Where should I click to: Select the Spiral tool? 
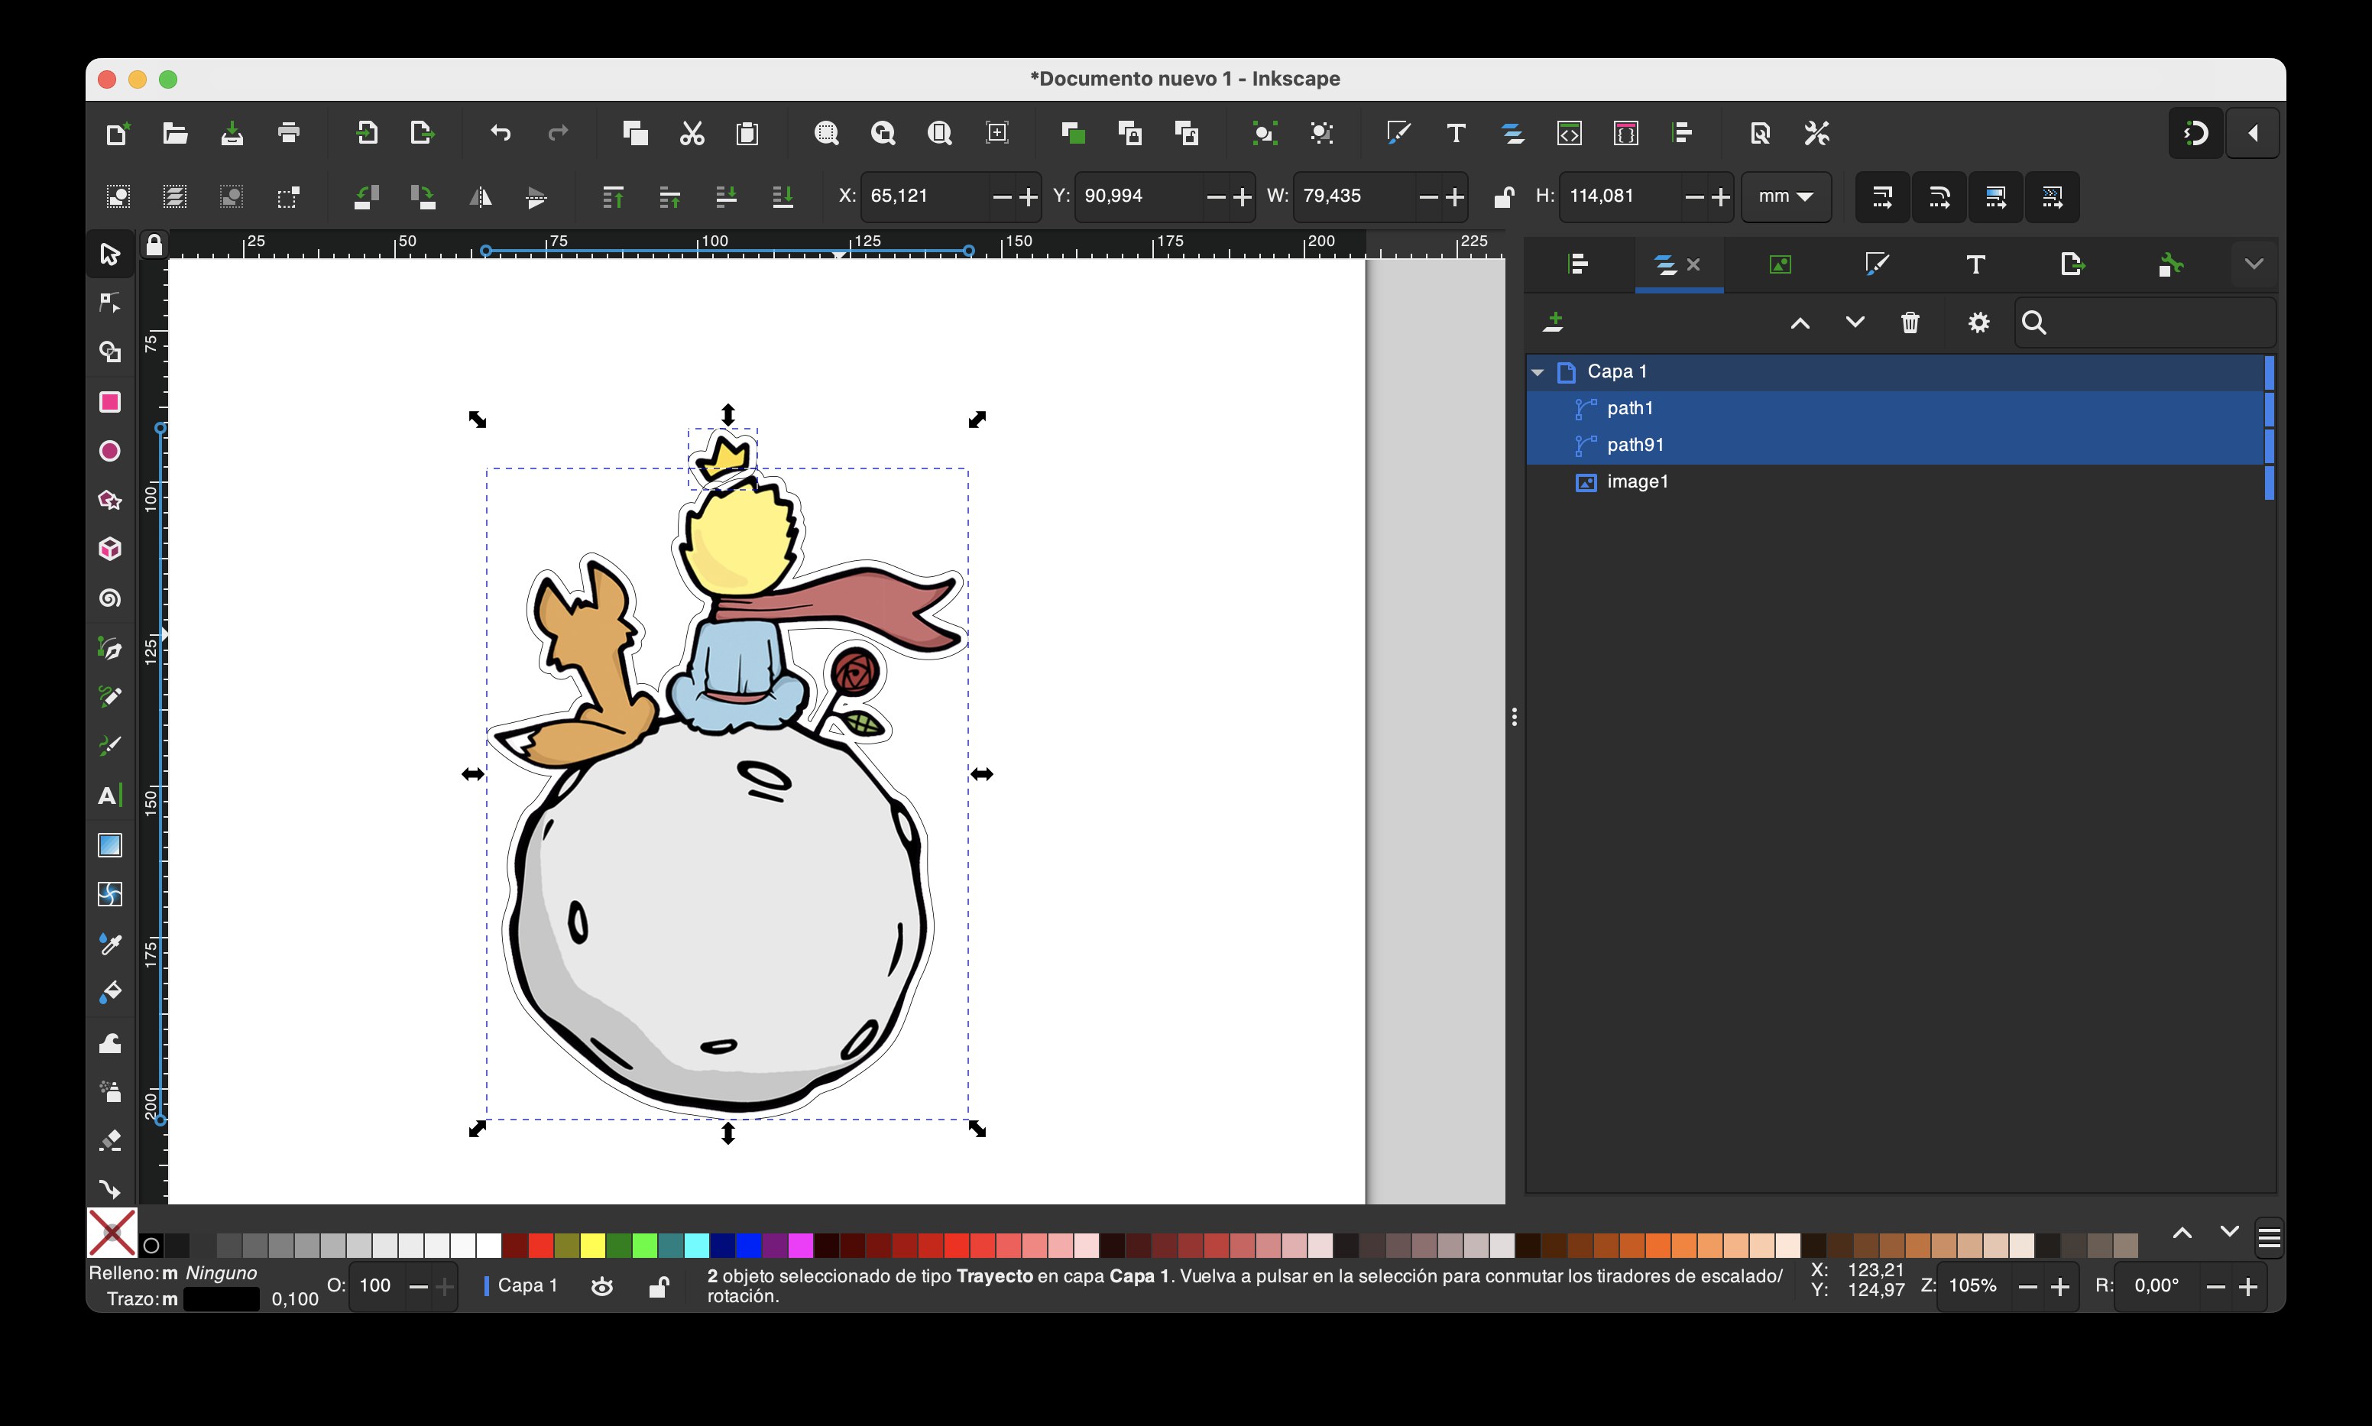pyautogui.click(x=109, y=598)
